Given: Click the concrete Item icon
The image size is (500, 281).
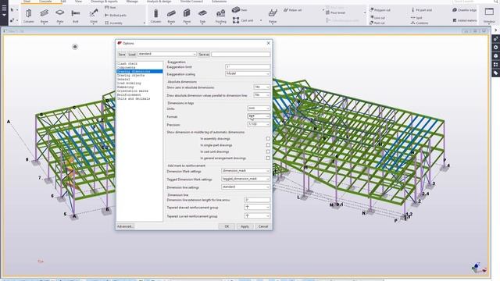Looking at the screenshot, I should (236, 10).
